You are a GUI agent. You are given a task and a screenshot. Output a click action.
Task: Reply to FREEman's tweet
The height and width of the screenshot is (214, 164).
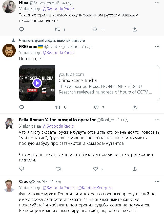pyautogui.click(x=22, y=107)
